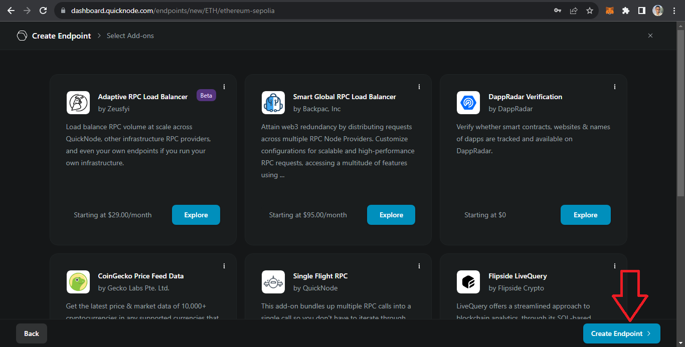This screenshot has width=685, height=347.
Task: Show info for Smart Global RPC Load Balancer
Action: [x=419, y=87]
